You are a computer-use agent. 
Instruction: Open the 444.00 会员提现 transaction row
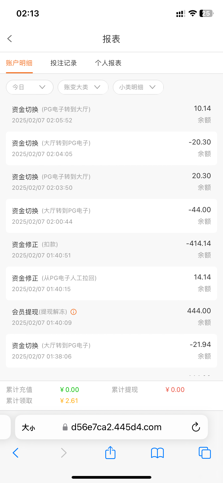click(111, 317)
